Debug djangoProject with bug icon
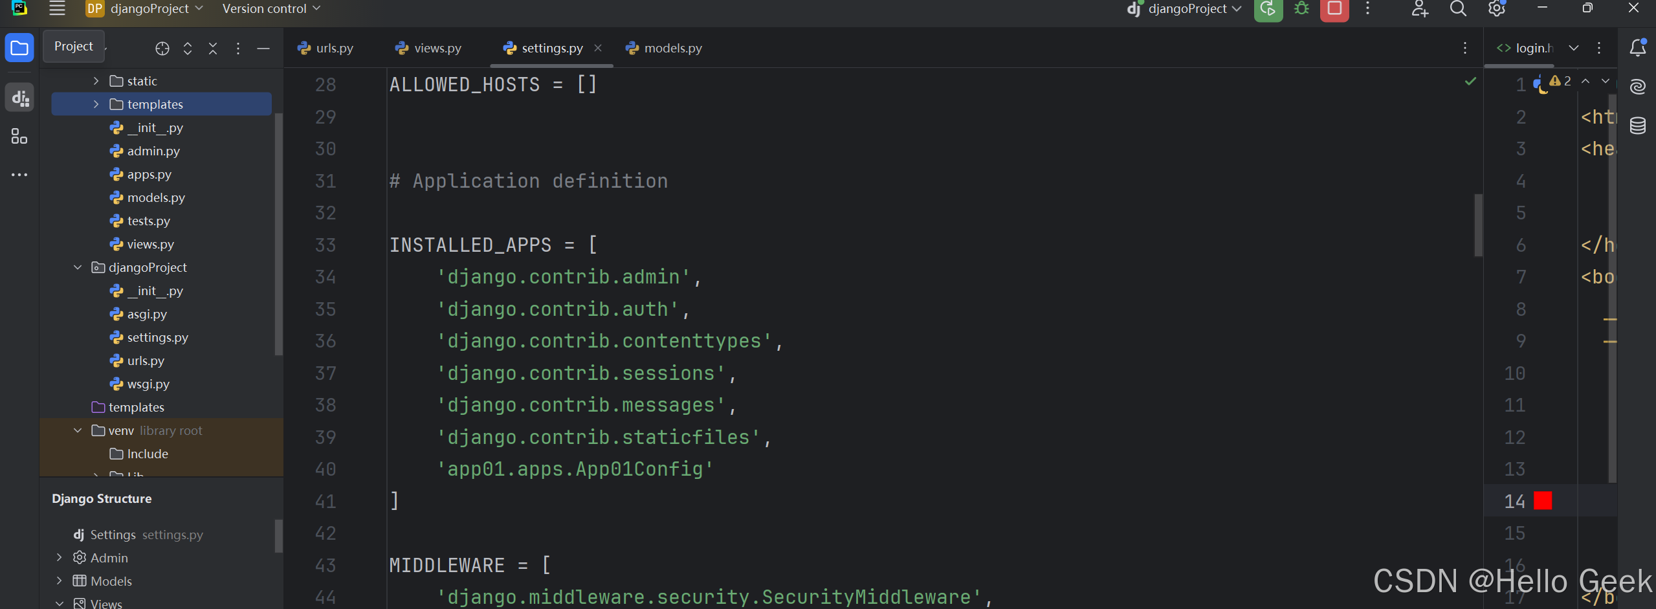The width and height of the screenshot is (1656, 609). click(x=1301, y=9)
